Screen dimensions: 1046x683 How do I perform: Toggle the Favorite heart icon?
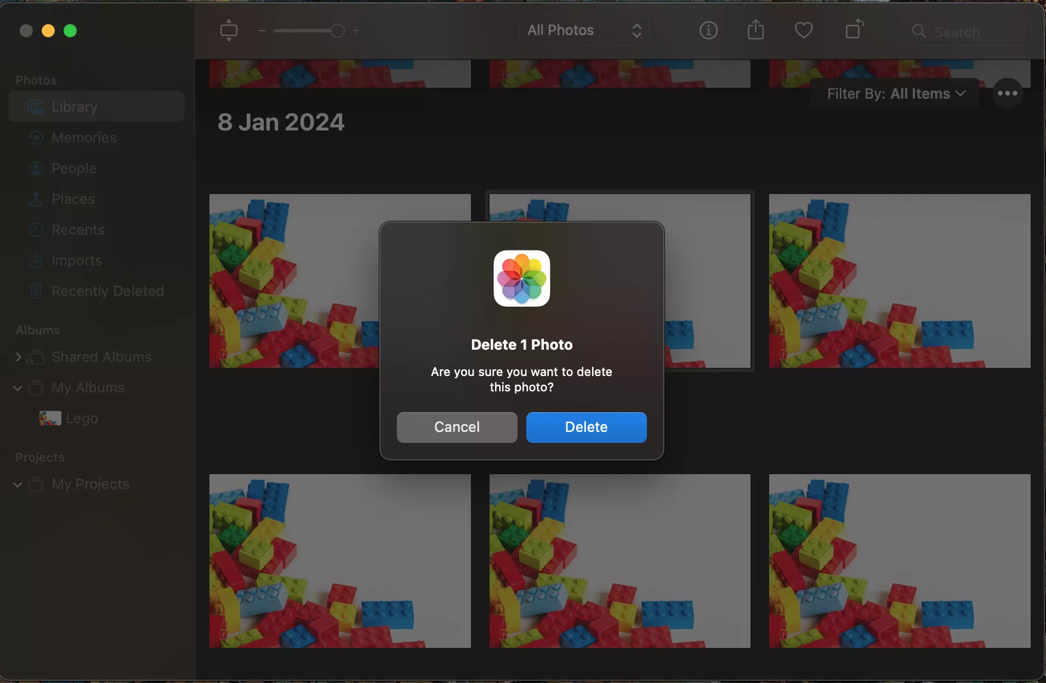pos(804,31)
